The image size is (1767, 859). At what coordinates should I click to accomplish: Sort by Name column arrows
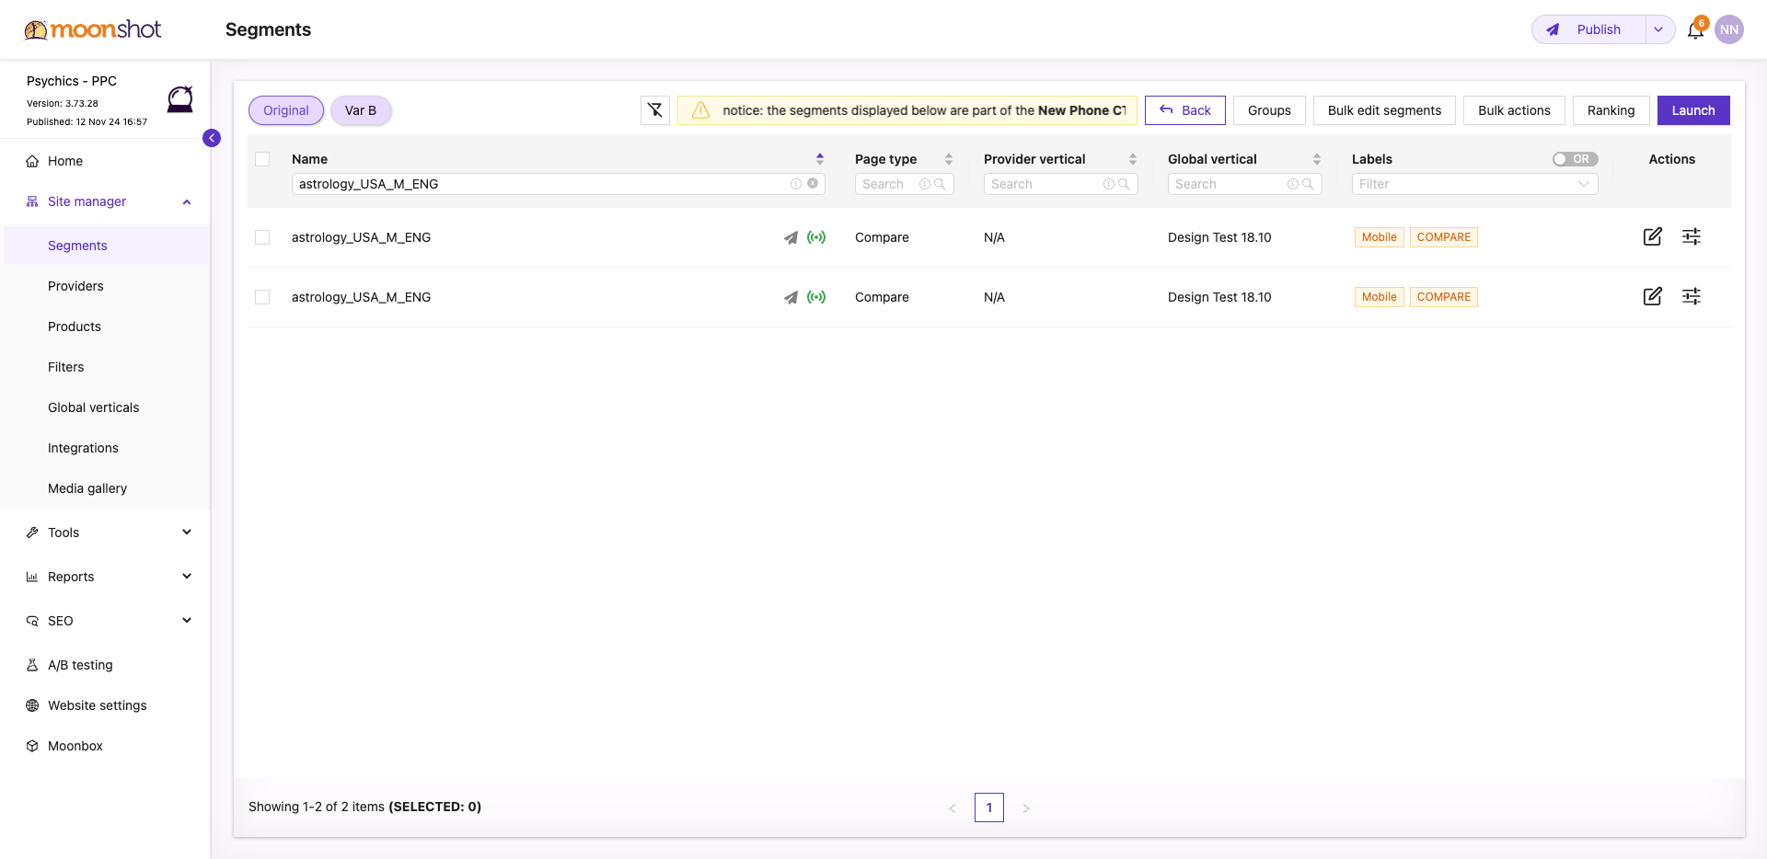[820, 159]
